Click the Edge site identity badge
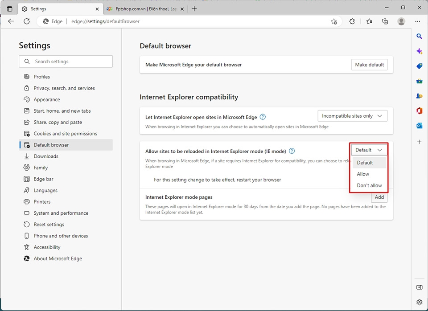This screenshot has height=311, width=428. [53, 21]
